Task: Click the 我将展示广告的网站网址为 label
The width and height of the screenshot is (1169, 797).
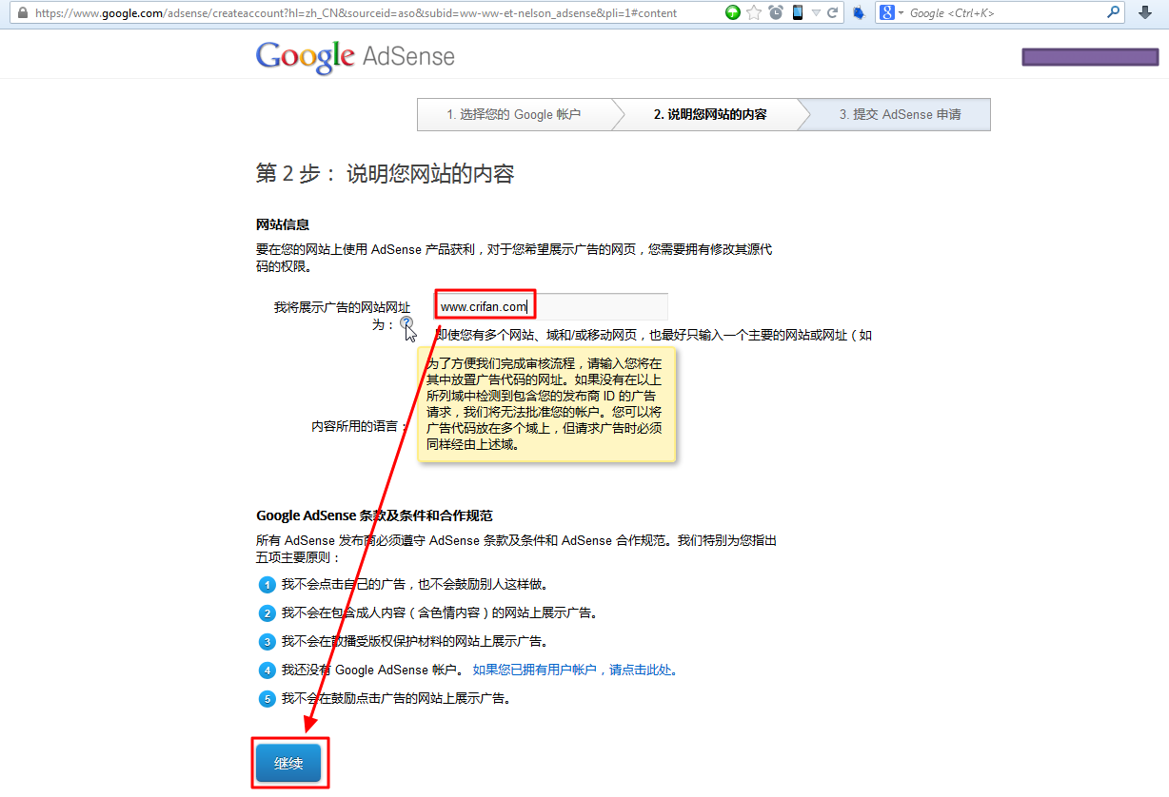Action: pyautogui.click(x=342, y=316)
